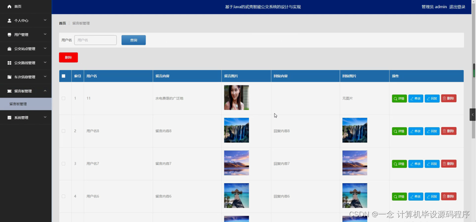Open the 车次信息管理 menu item
The width and height of the screenshot is (476, 222).
coord(26,77)
